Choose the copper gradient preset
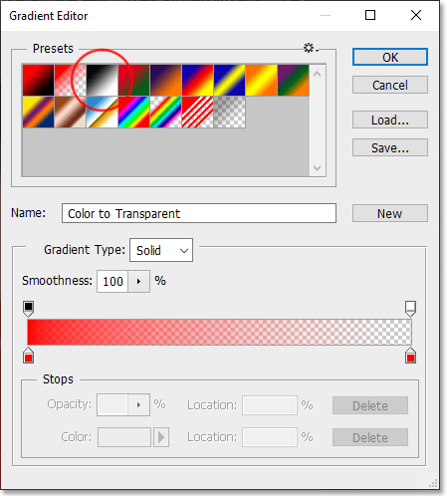The height and width of the screenshot is (496, 447). point(70,112)
